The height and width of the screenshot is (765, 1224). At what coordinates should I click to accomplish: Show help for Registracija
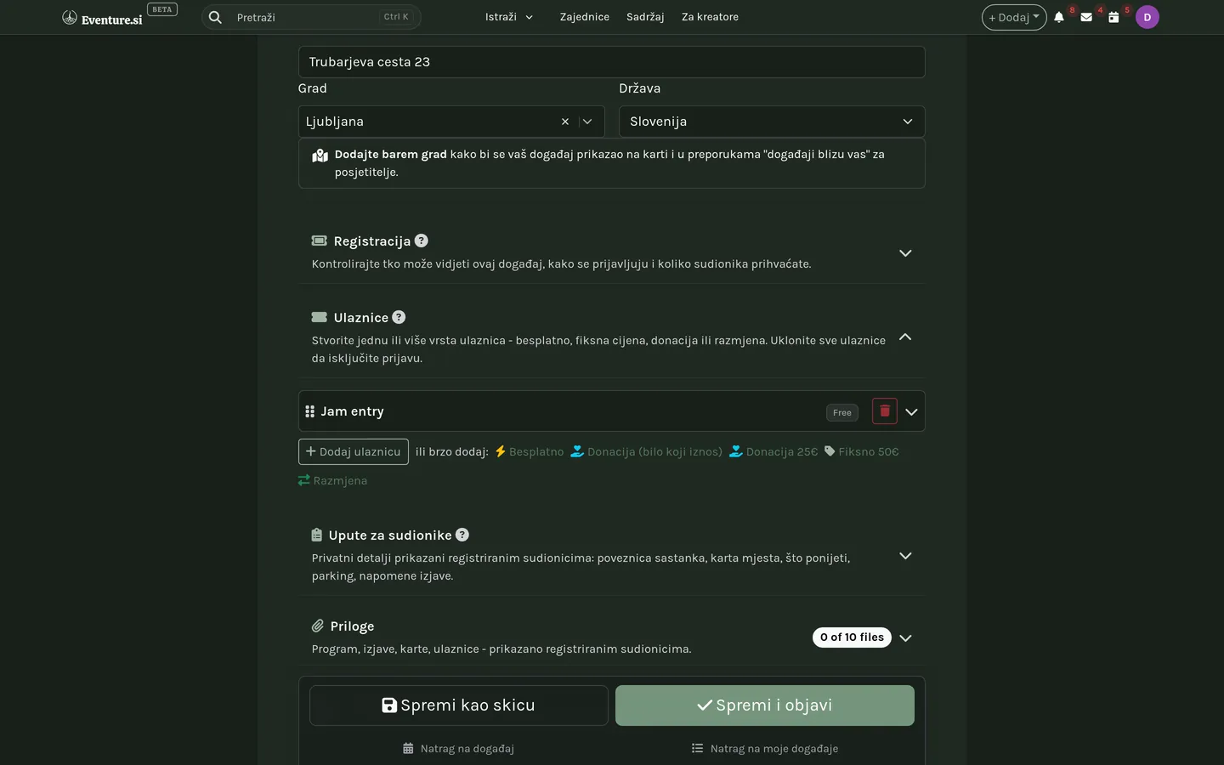pyautogui.click(x=422, y=241)
